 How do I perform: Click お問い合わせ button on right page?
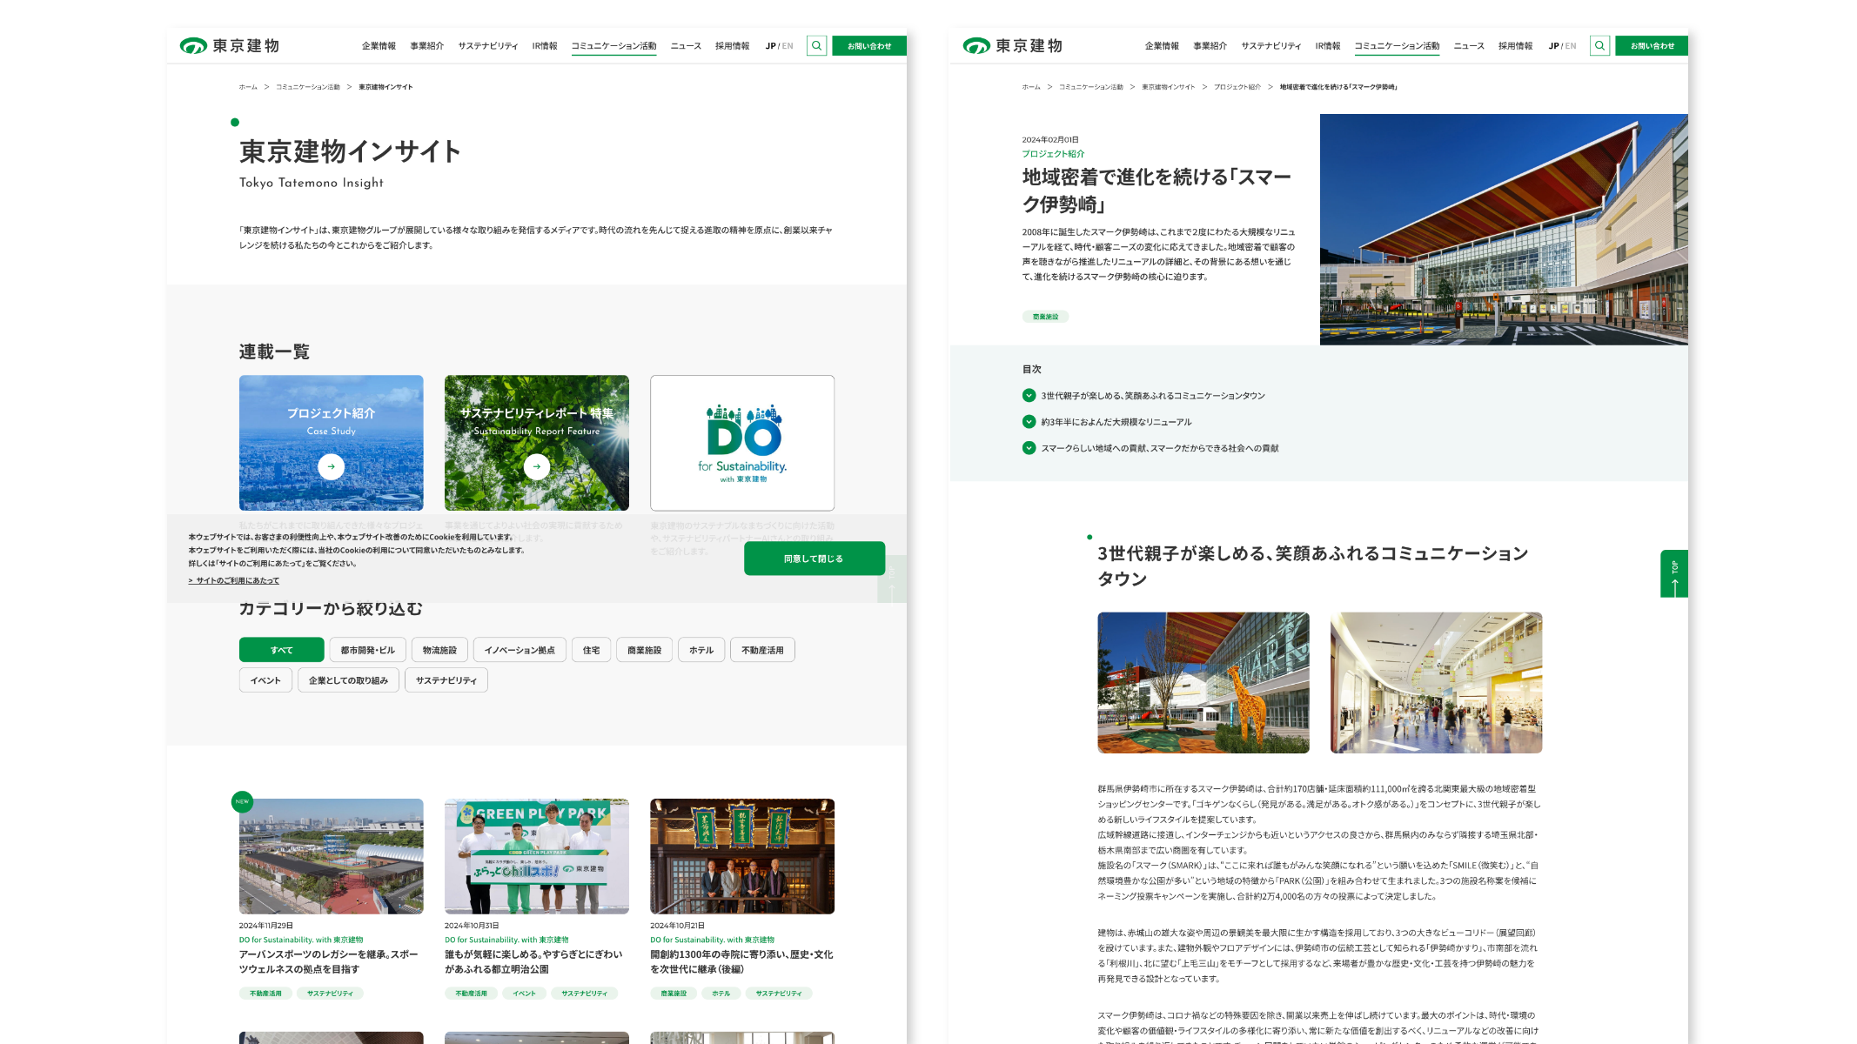coord(1652,45)
